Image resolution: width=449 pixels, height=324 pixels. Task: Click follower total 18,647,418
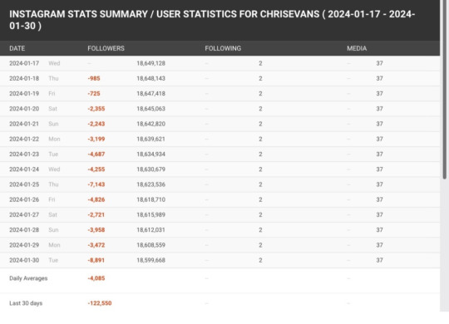[x=150, y=94]
